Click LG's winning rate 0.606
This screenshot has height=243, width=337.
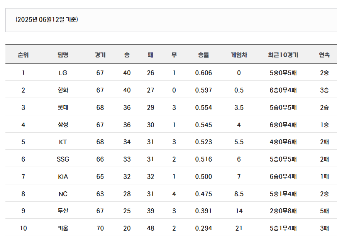point(203,73)
